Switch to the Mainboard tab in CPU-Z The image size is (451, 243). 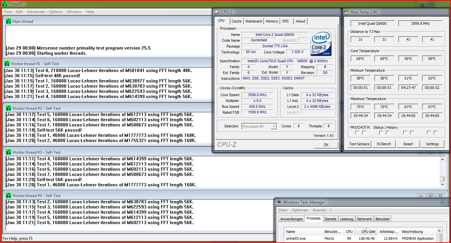point(254,21)
